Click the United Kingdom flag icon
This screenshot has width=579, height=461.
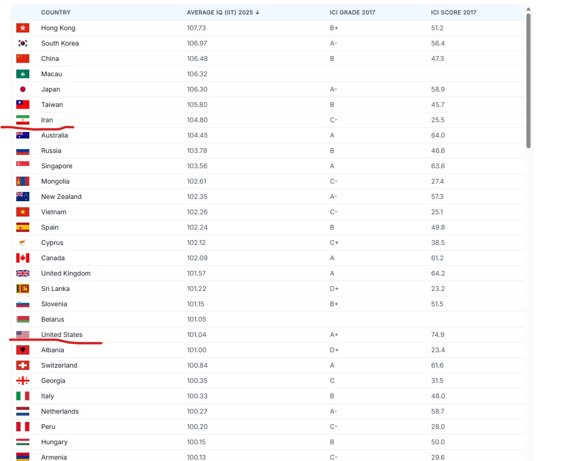23,273
